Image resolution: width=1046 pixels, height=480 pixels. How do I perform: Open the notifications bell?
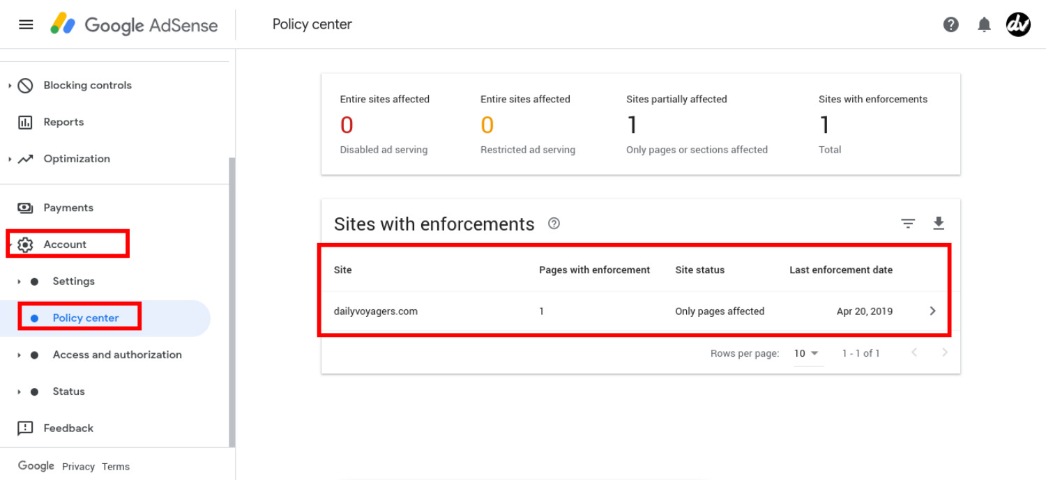click(984, 25)
